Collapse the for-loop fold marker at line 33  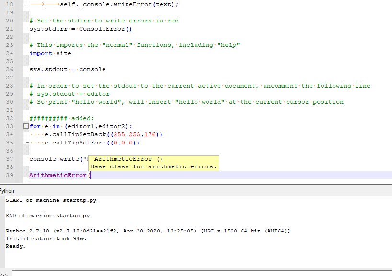(25, 126)
